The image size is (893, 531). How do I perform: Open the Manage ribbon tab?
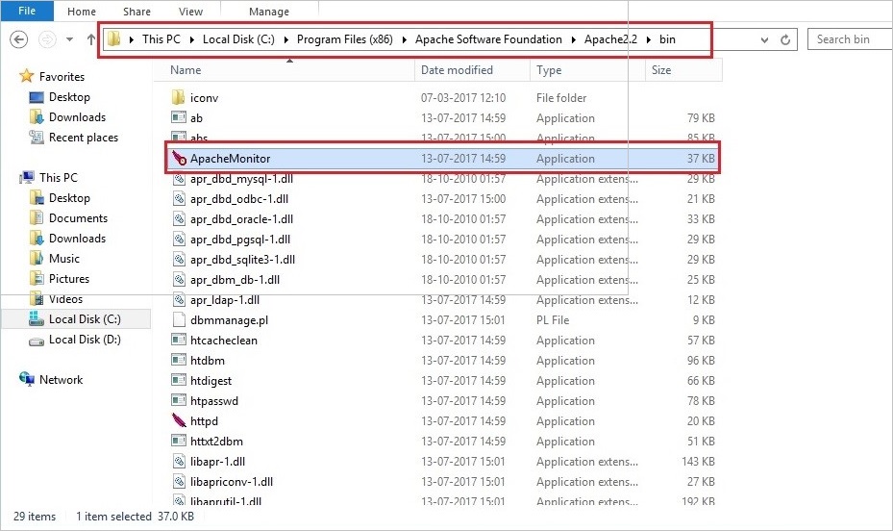coord(269,12)
